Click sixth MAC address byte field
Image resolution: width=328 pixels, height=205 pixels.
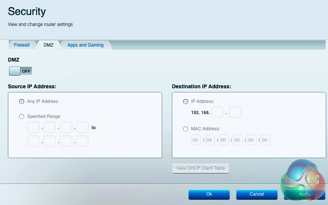point(266,140)
